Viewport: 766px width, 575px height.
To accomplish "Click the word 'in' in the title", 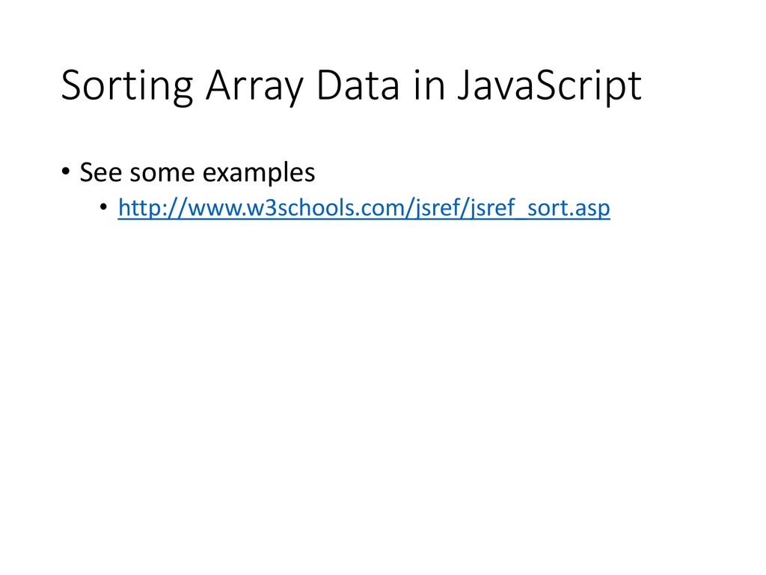I will click(429, 85).
